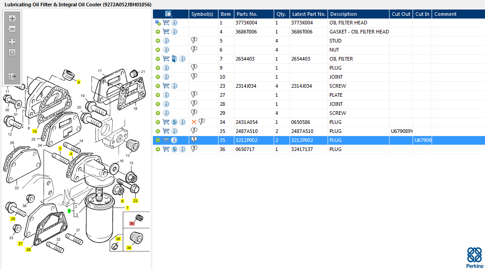Click the single-square fit view icon

pyautogui.click(x=12, y=52)
